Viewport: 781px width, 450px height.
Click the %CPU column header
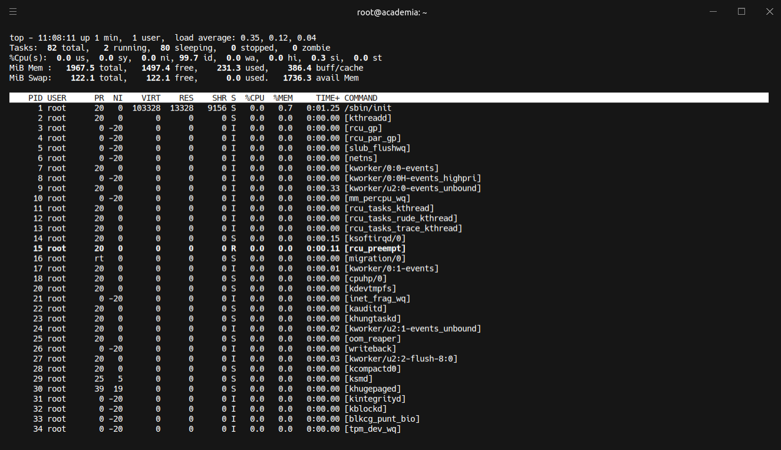(255, 98)
